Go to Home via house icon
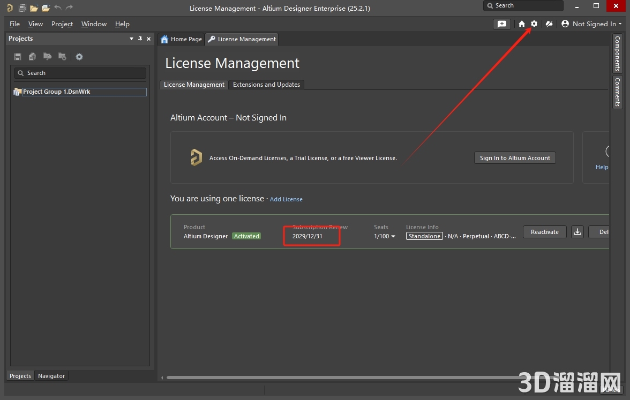 522,24
